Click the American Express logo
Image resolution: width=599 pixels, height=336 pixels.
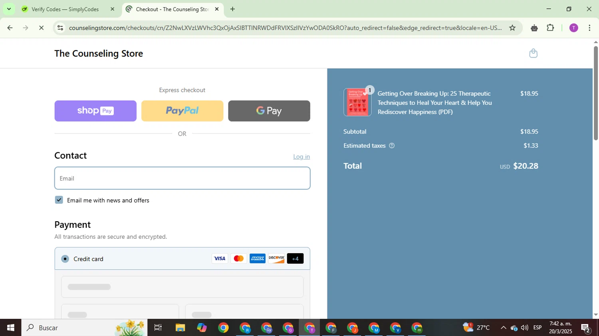pos(258,259)
